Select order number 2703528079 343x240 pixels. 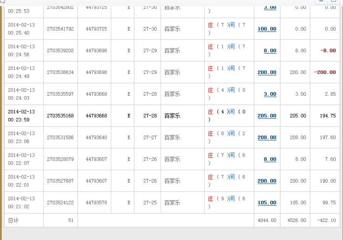click(x=60, y=159)
